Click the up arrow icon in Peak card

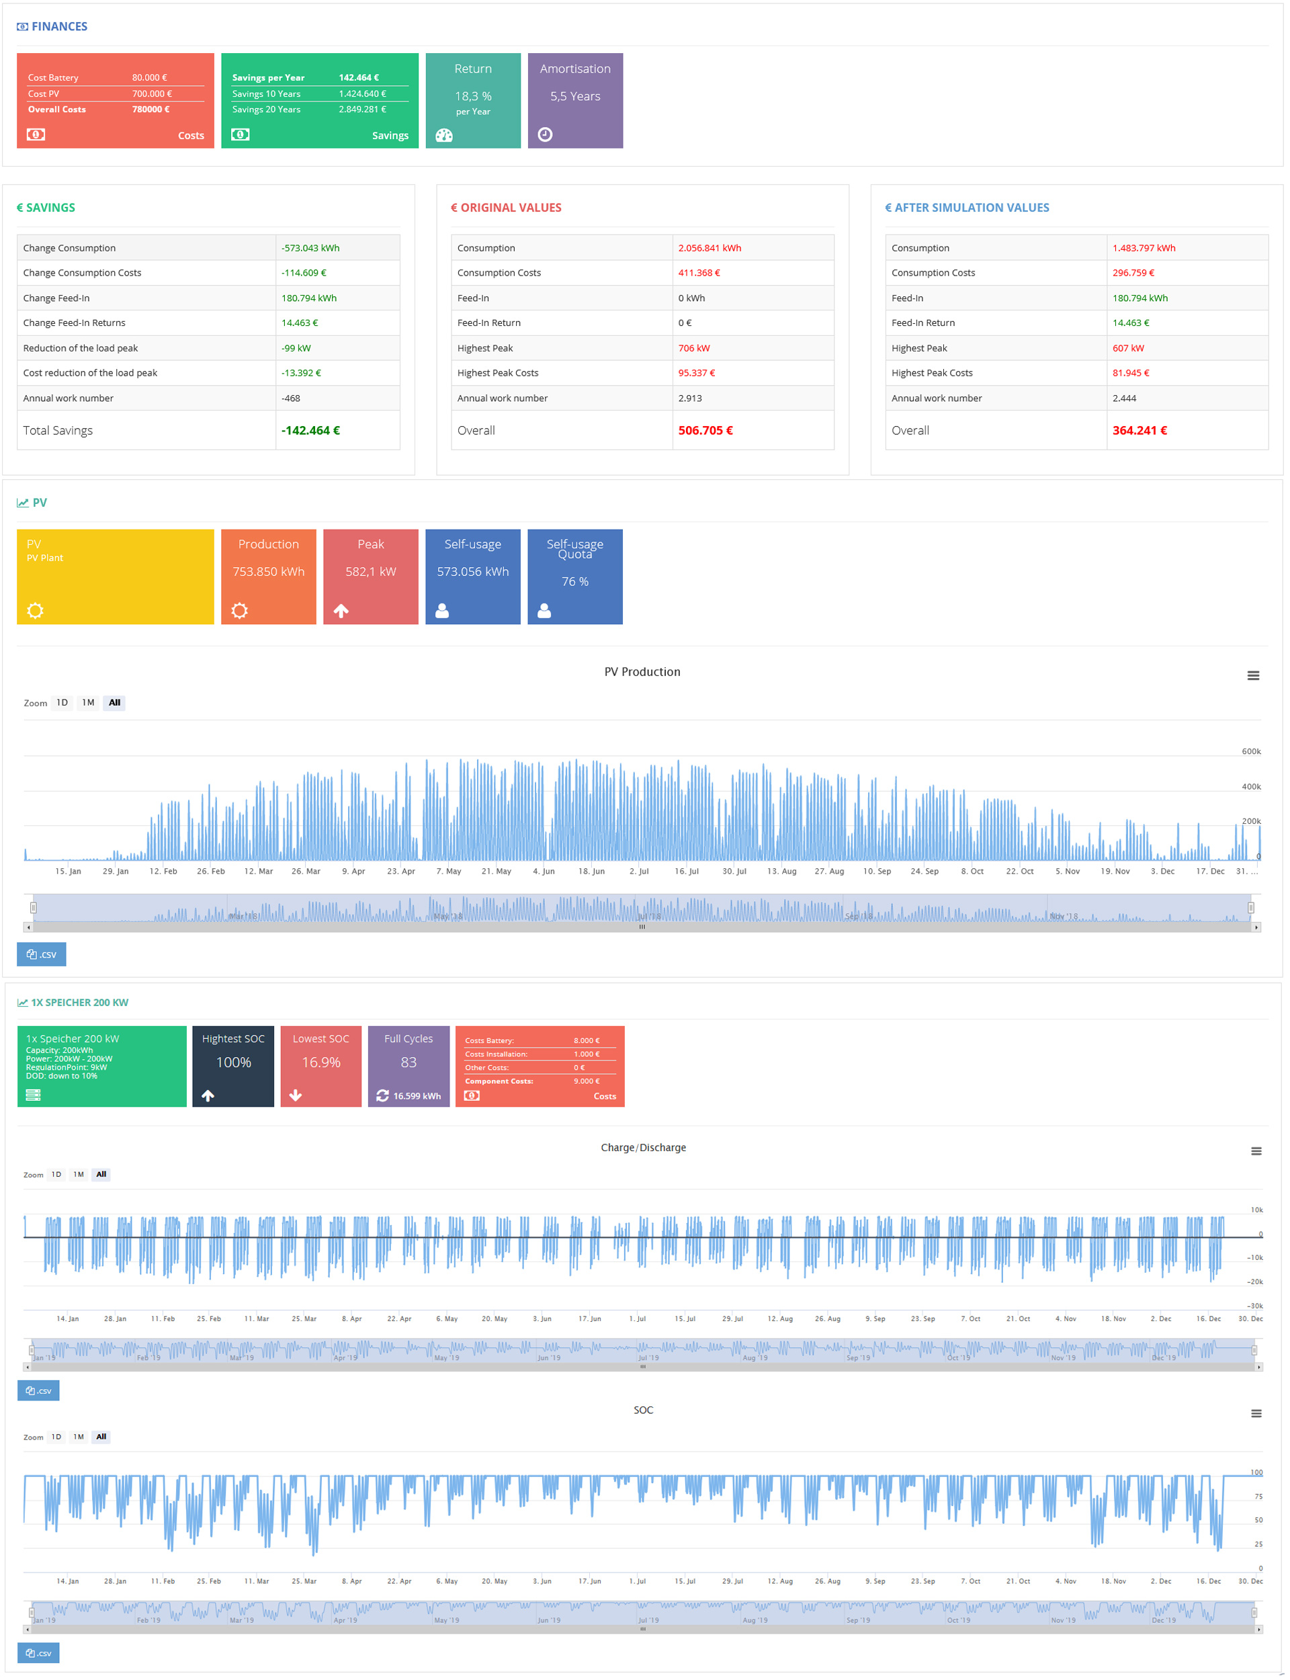coord(341,610)
